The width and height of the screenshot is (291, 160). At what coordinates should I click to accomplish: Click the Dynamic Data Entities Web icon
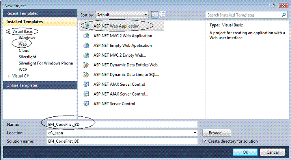point(86,65)
